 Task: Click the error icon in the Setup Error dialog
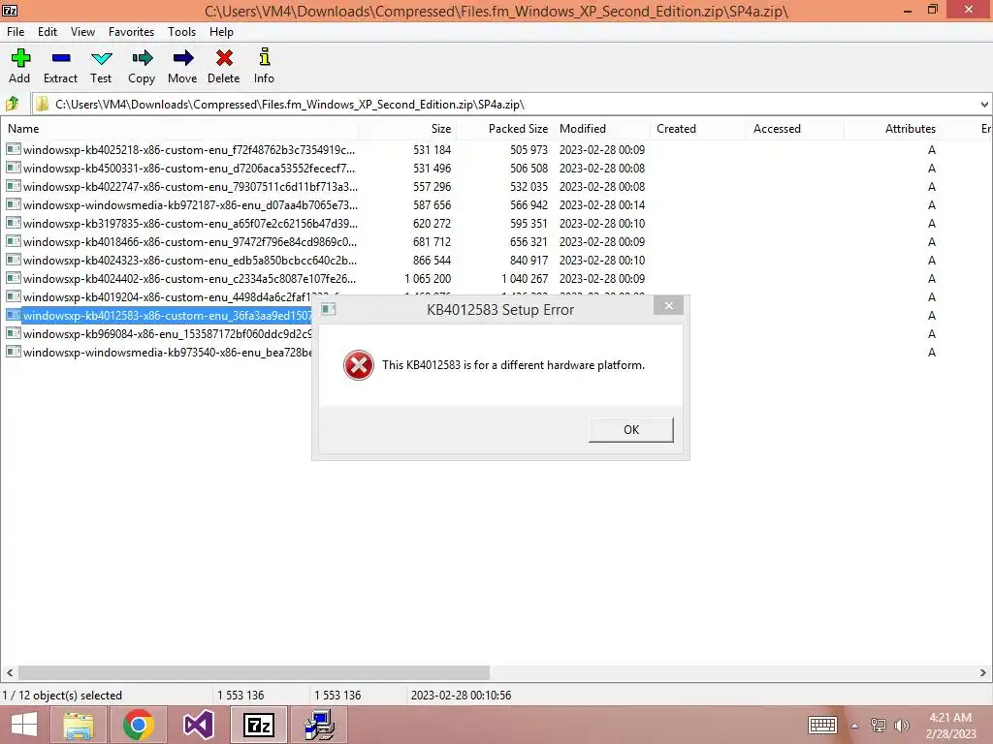(x=359, y=365)
